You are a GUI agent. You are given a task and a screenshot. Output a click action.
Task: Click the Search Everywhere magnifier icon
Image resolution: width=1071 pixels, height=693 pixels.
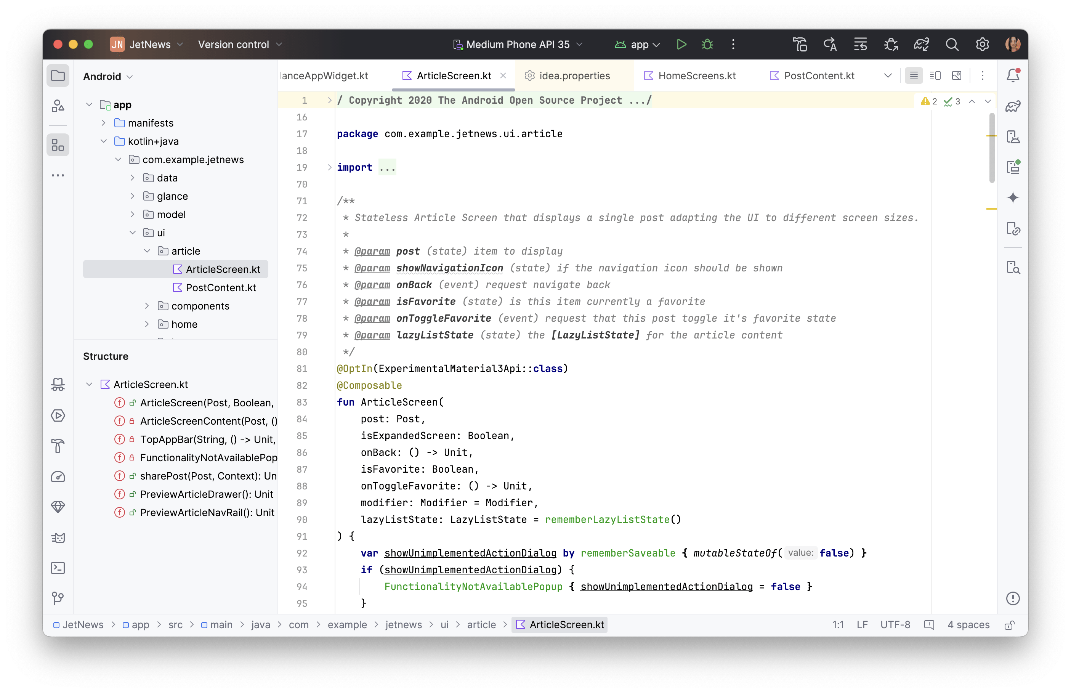(952, 45)
